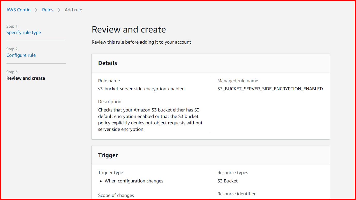Screen dimensions: 356x200
Task: Navigate to Rules via the breadcrumb
Action: [48, 10]
